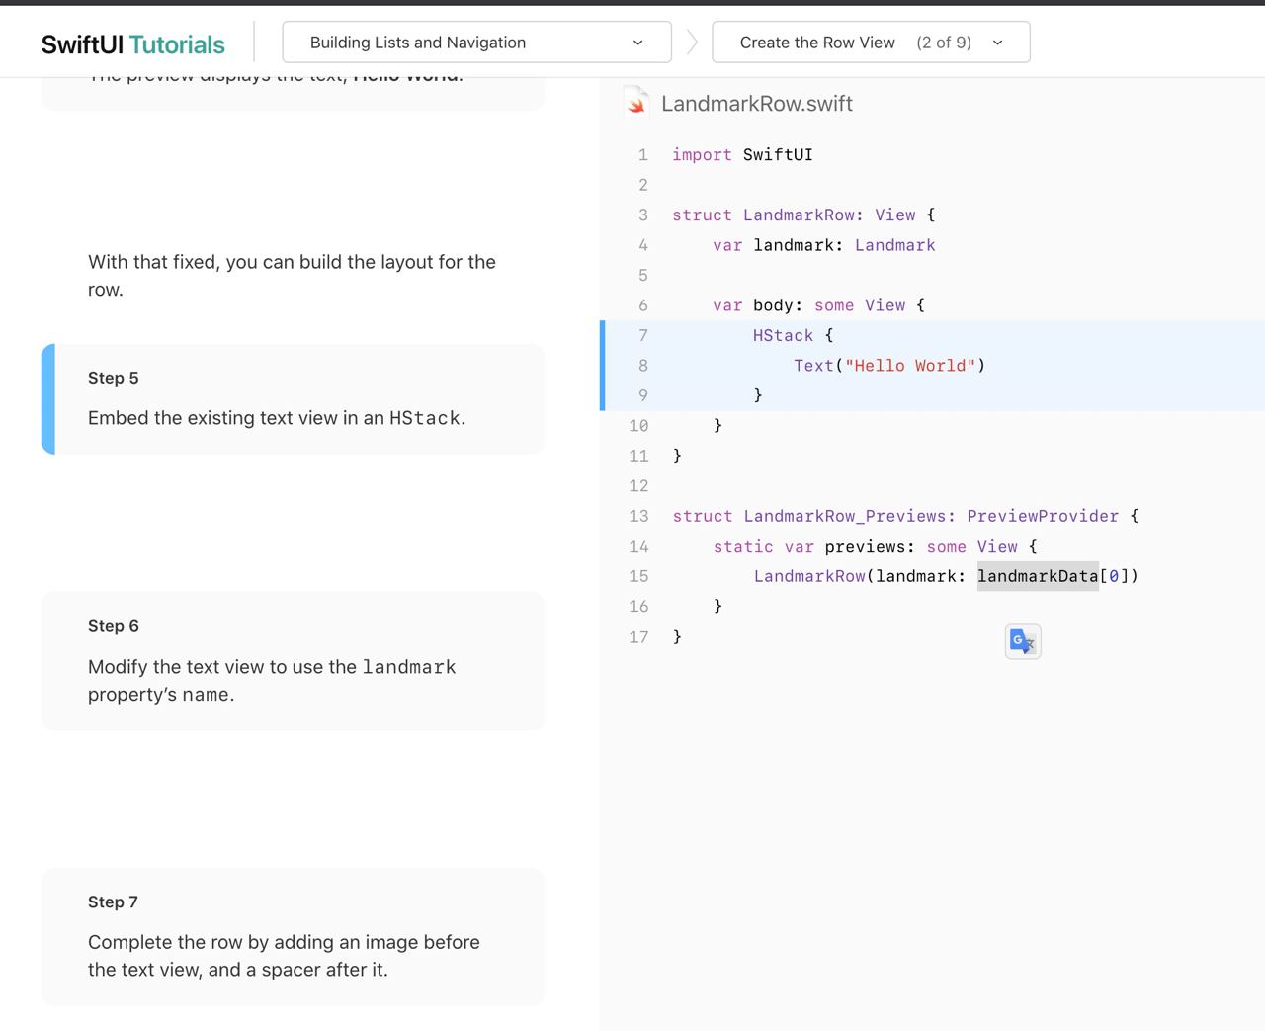
Task: Open the Google Translate floating icon
Action: [1023, 642]
